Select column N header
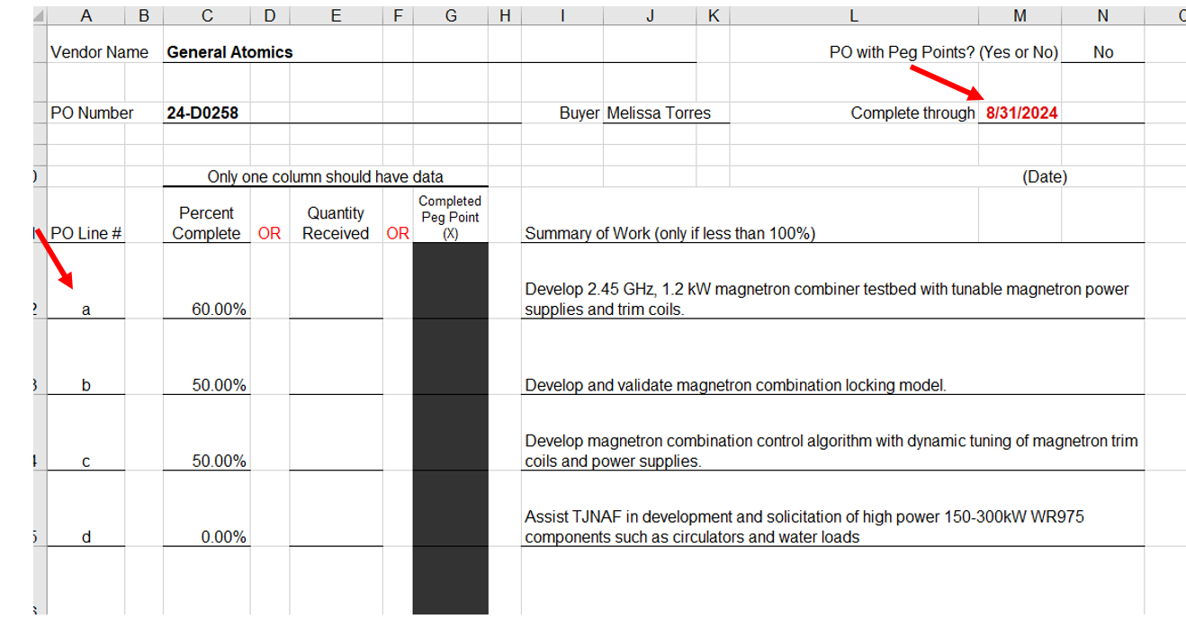This screenshot has width=1186, height=637. click(x=1103, y=15)
